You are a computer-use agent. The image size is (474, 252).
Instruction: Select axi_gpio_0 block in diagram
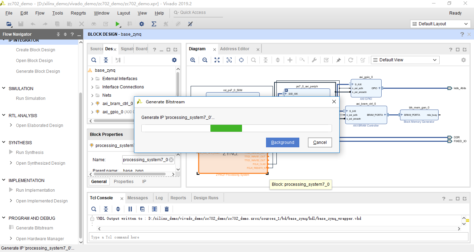pyautogui.click(x=366, y=88)
